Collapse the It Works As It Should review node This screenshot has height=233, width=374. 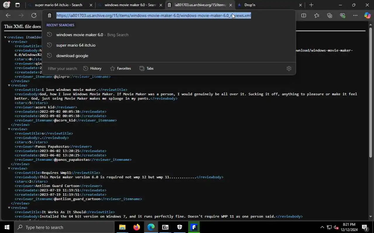[x=9, y=208]
